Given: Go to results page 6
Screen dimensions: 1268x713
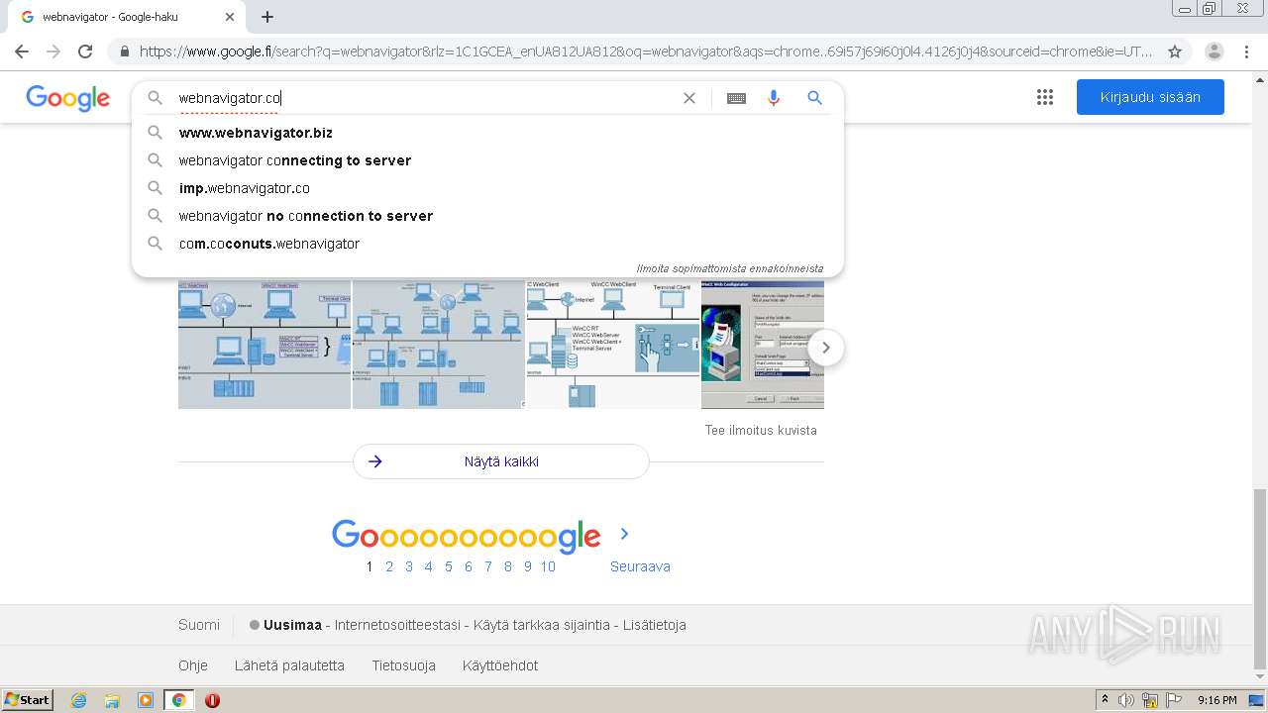Looking at the screenshot, I should tap(469, 566).
